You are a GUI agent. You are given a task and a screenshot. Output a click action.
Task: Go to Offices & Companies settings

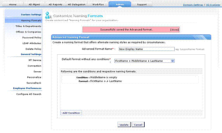pyautogui.click(x=28, y=32)
